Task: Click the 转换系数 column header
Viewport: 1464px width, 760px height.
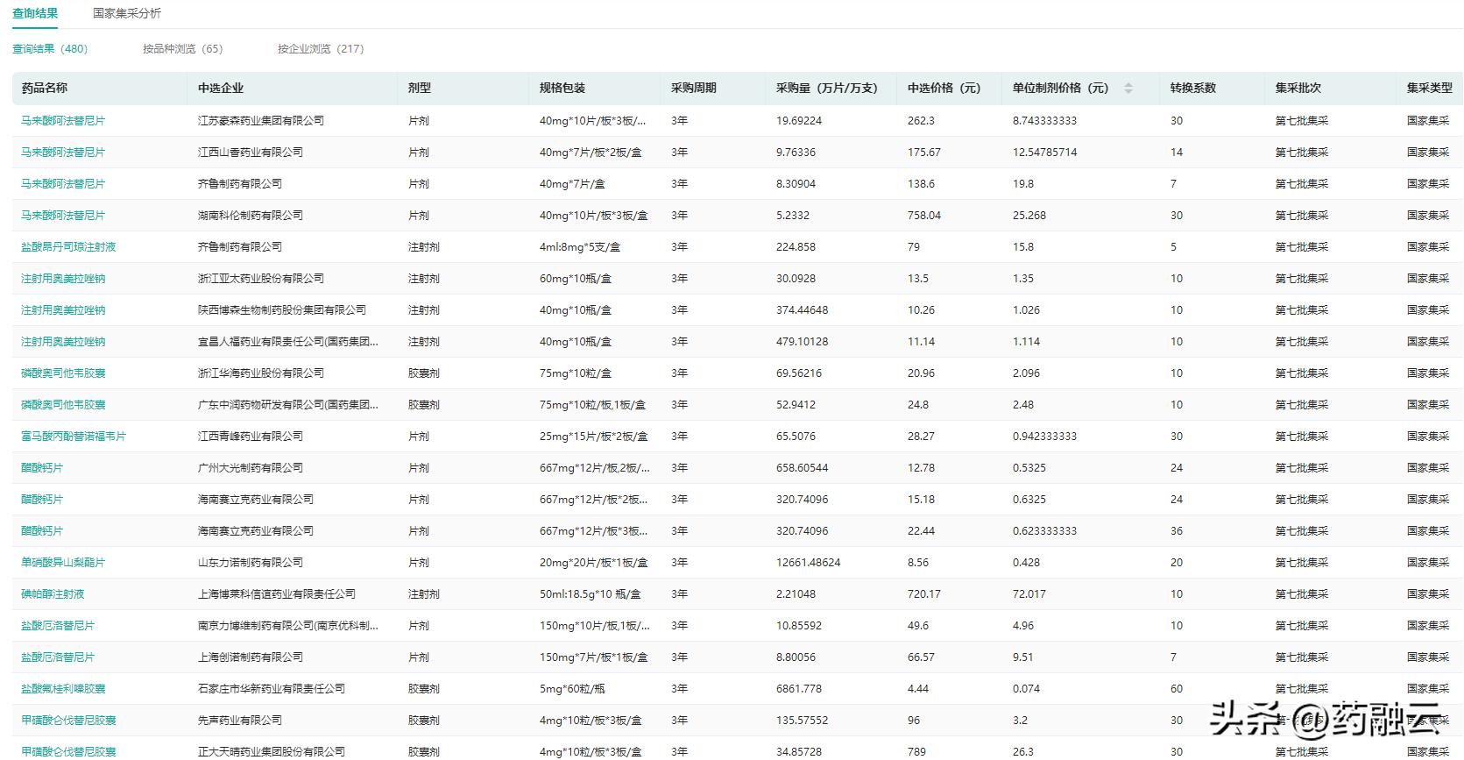Action: (x=1193, y=89)
